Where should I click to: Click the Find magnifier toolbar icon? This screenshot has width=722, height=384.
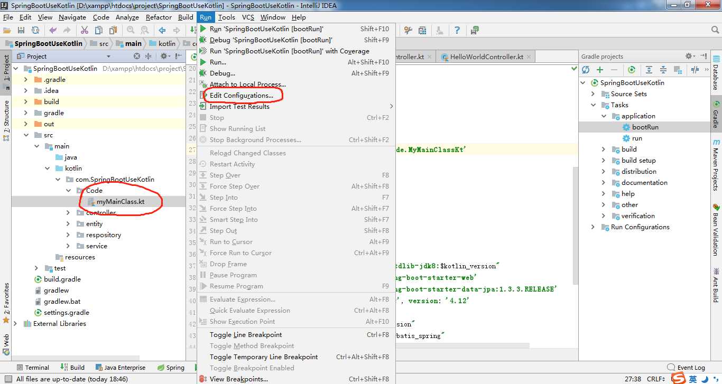coord(130,30)
